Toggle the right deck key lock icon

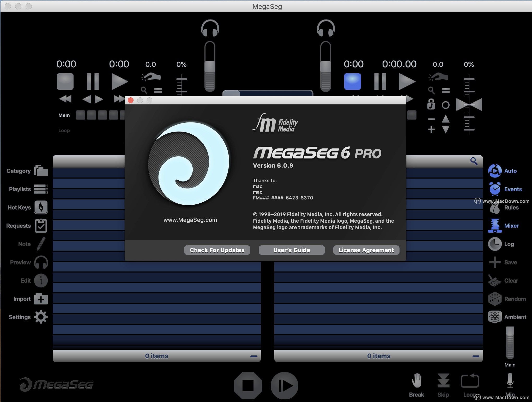click(431, 104)
